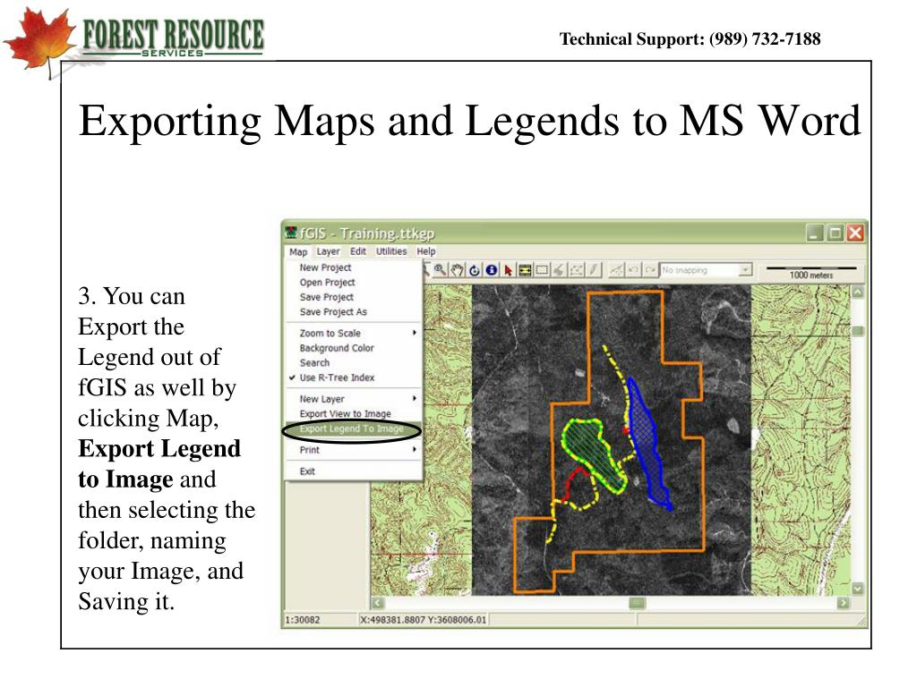
Task: Open the Utilities menu
Action: click(391, 251)
